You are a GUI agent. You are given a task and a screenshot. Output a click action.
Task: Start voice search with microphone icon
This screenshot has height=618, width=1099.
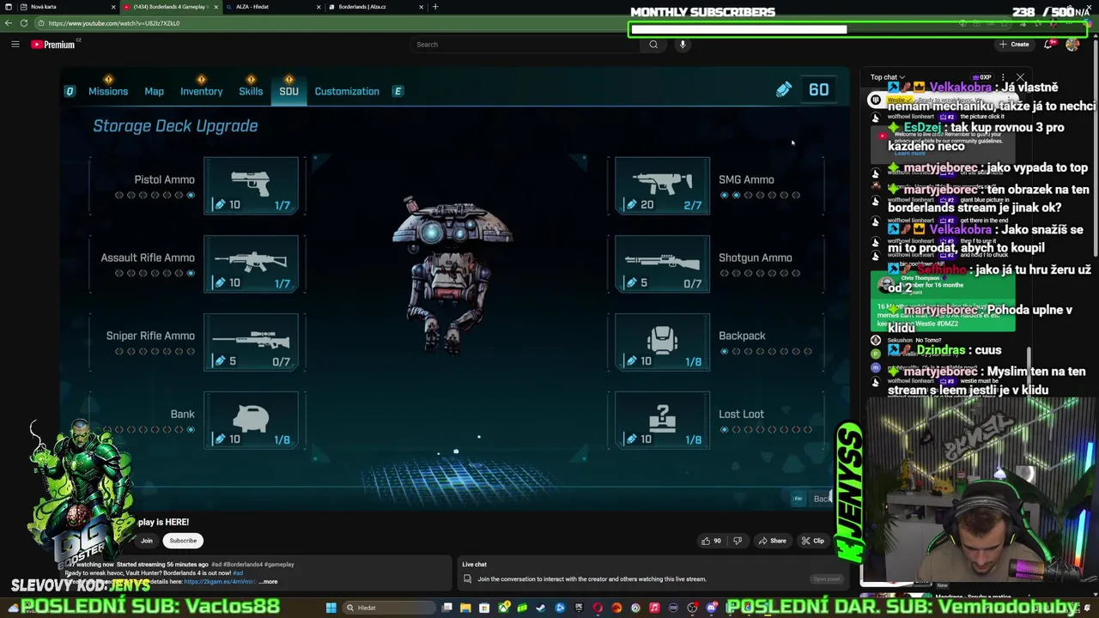683,45
